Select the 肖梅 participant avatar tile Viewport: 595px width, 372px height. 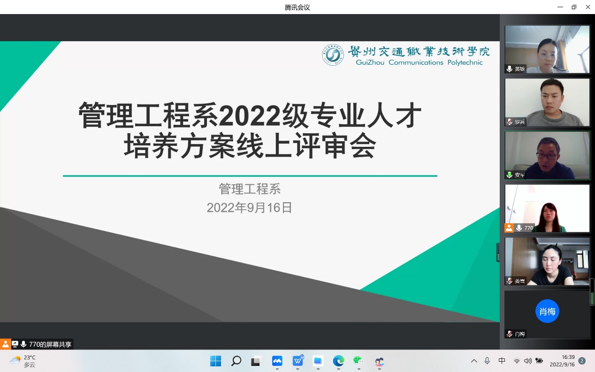point(547,311)
